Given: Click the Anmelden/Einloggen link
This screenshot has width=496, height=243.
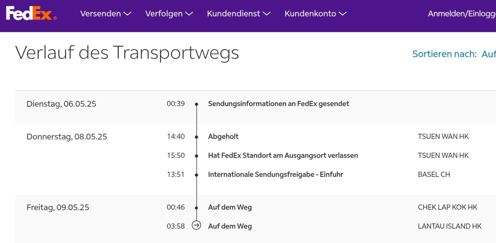Looking at the screenshot, I should tap(461, 14).
